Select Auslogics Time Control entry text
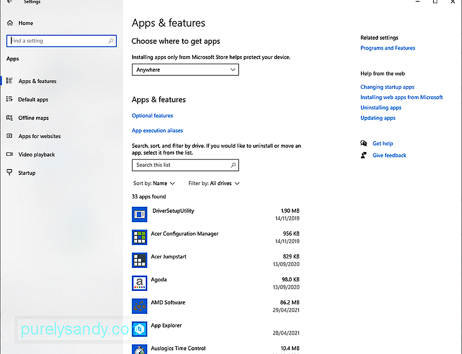The width and height of the screenshot is (462, 354). point(178,349)
